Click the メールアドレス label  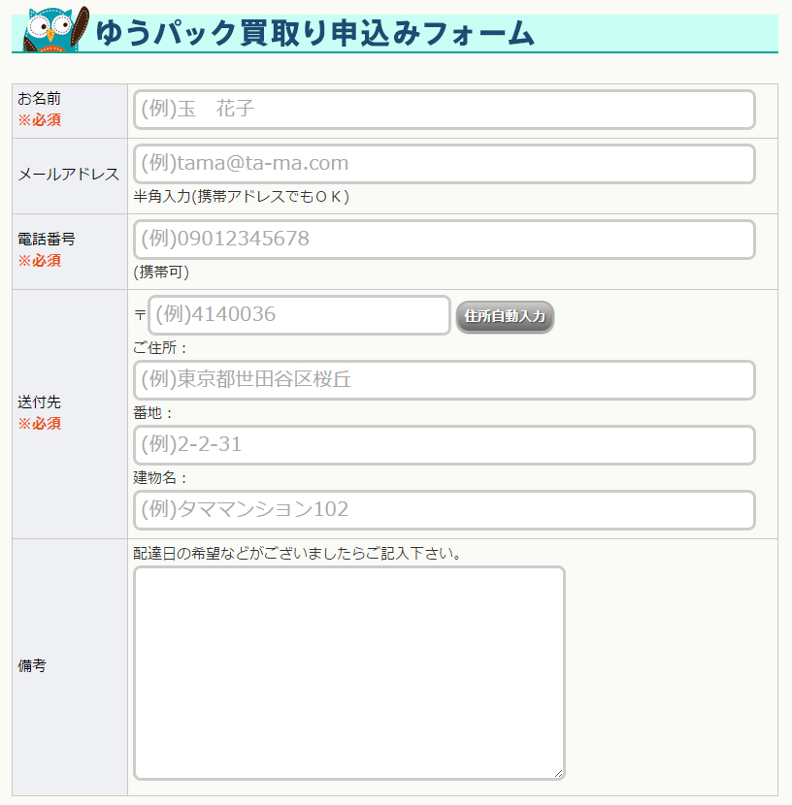point(68,175)
